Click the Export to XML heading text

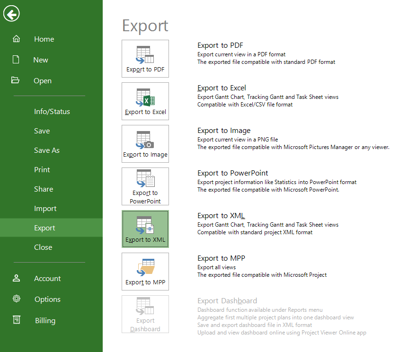tap(221, 216)
